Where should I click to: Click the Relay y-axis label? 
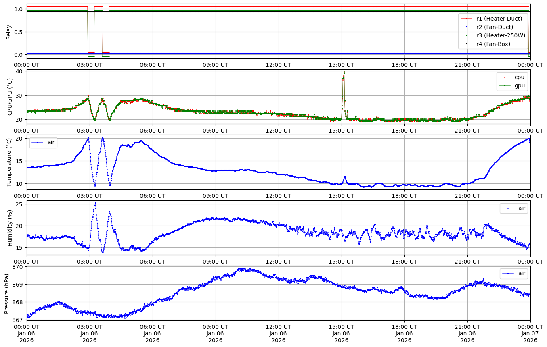pyautogui.click(x=8, y=31)
